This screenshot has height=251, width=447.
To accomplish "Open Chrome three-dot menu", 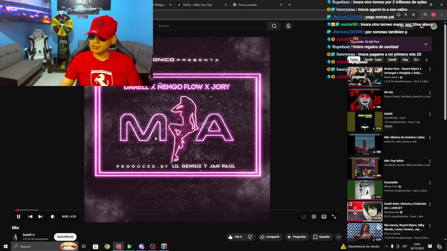I will pos(442,15).
